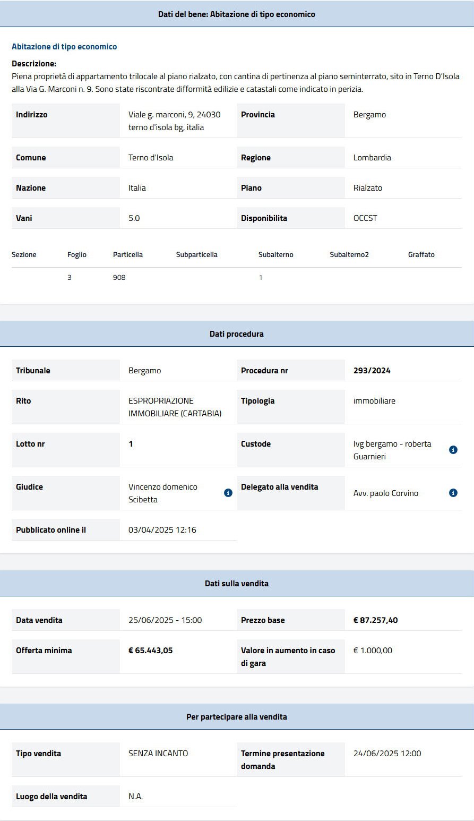Click the Piano value 'Rialzato'
Viewport: 474px width, 821px height.
(x=368, y=188)
